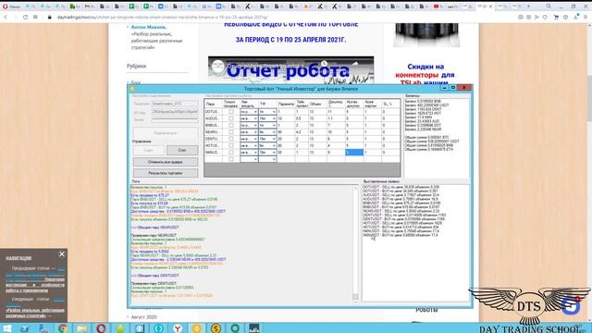Toggle sell-only checkbox for DENTU row
The width and height of the screenshot is (592, 333).
(231, 139)
